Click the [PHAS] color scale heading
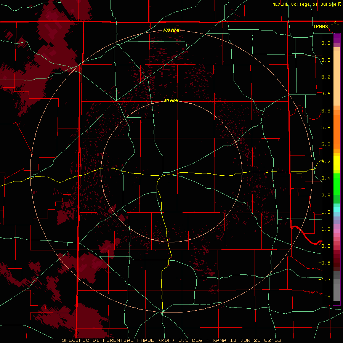 click(x=322, y=26)
